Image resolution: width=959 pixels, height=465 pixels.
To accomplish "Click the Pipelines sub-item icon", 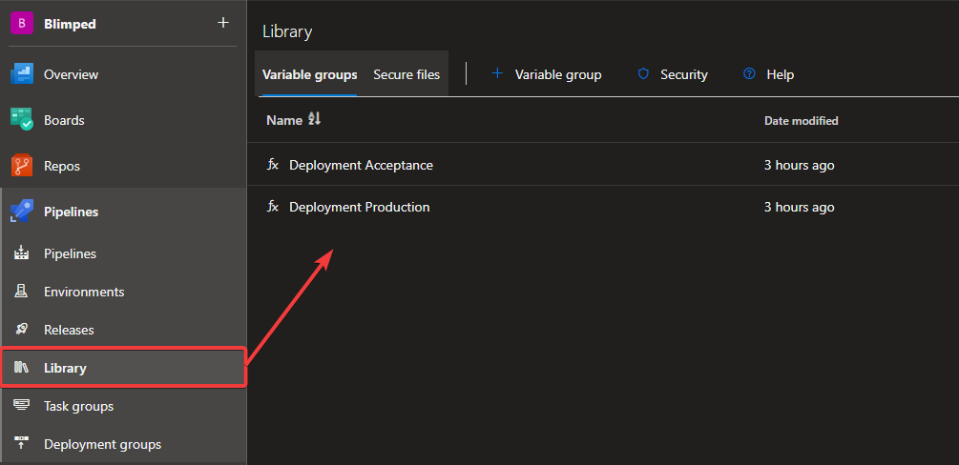I will coord(21,253).
